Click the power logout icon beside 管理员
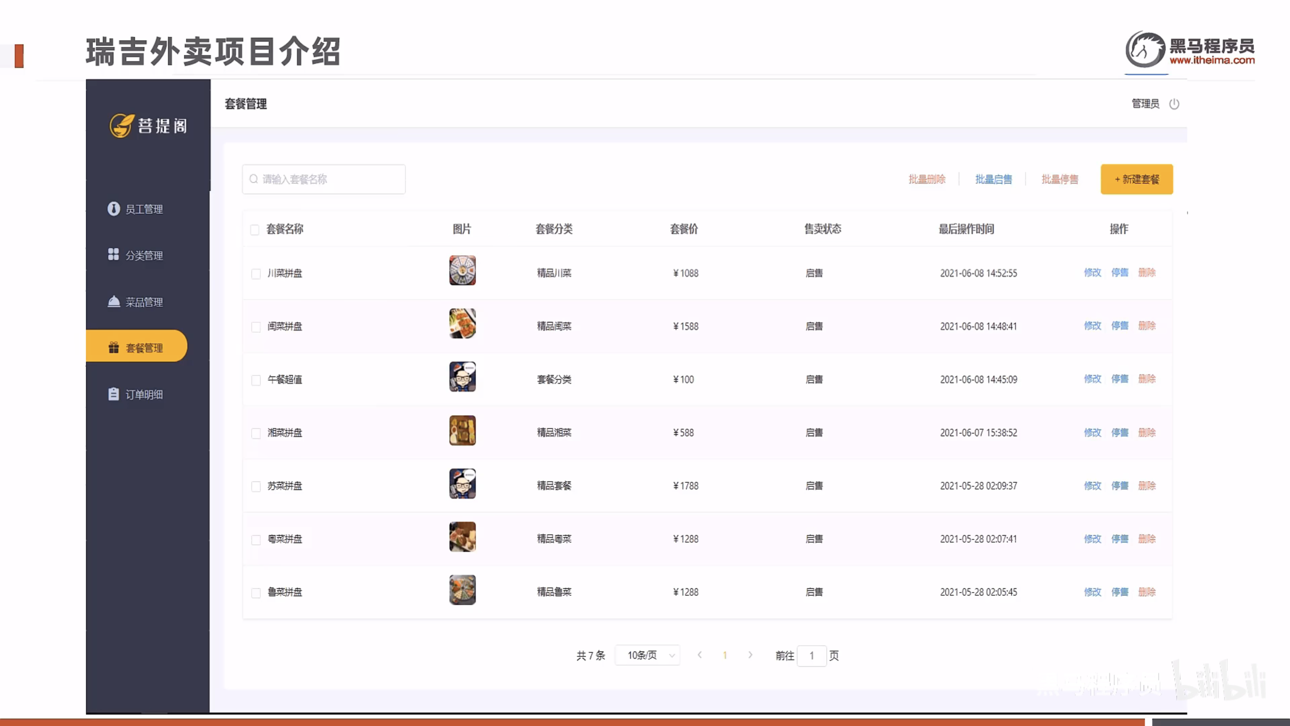Viewport: 1290px width, 726px height. click(1174, 104)
